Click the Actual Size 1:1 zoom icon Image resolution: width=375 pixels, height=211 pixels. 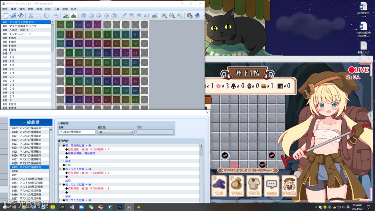click(180, 16)
